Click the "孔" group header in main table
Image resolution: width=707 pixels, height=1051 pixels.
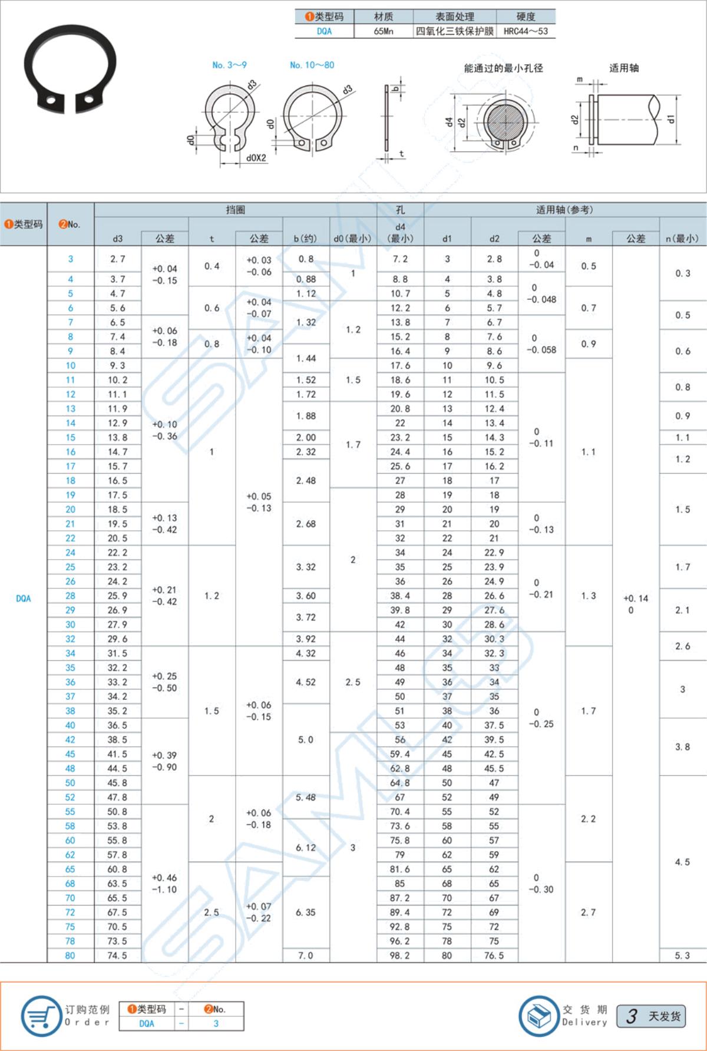click(401, 210)
